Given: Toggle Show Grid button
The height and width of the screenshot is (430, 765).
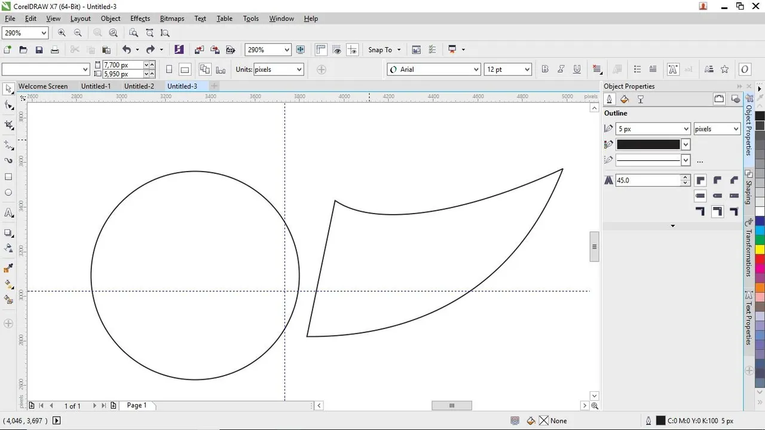Looking at the screenshot, I should point(337,50).
